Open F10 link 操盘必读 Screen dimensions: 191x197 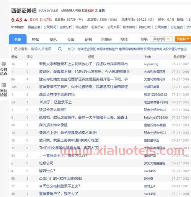click(34, 27)
